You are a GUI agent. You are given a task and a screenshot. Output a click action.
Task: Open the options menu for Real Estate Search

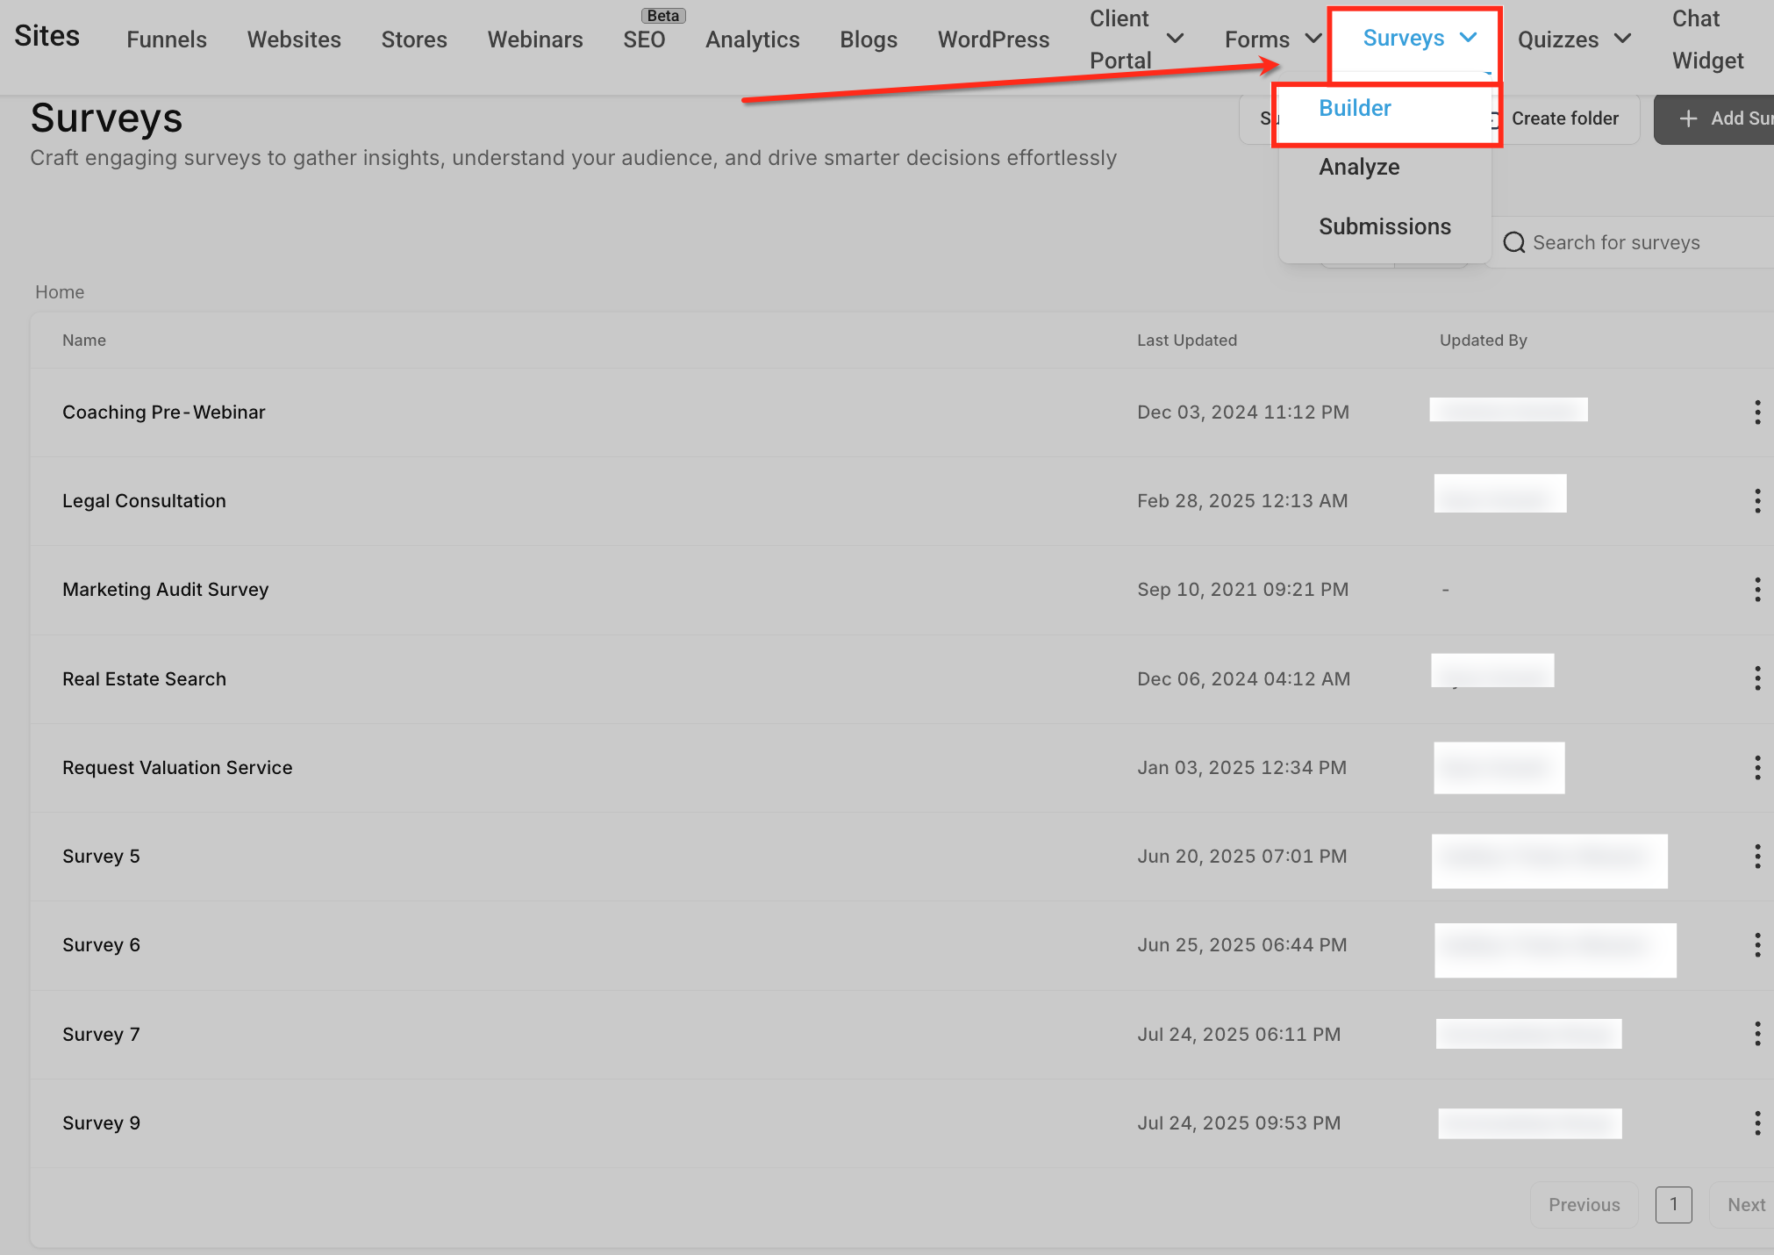1757,678
